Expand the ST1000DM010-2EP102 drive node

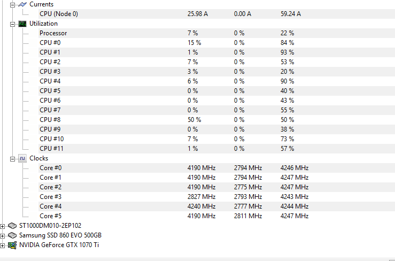[2, 226]
